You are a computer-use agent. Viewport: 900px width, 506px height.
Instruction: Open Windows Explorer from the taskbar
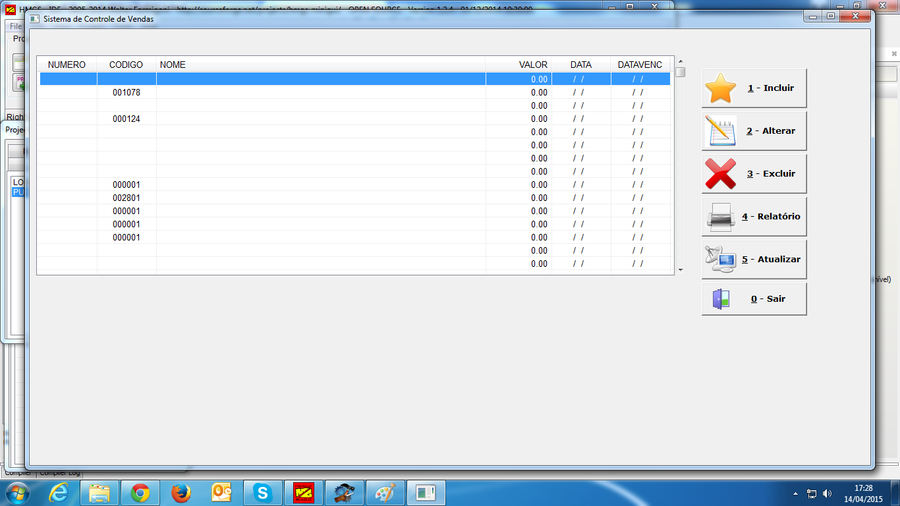(99, 492)
